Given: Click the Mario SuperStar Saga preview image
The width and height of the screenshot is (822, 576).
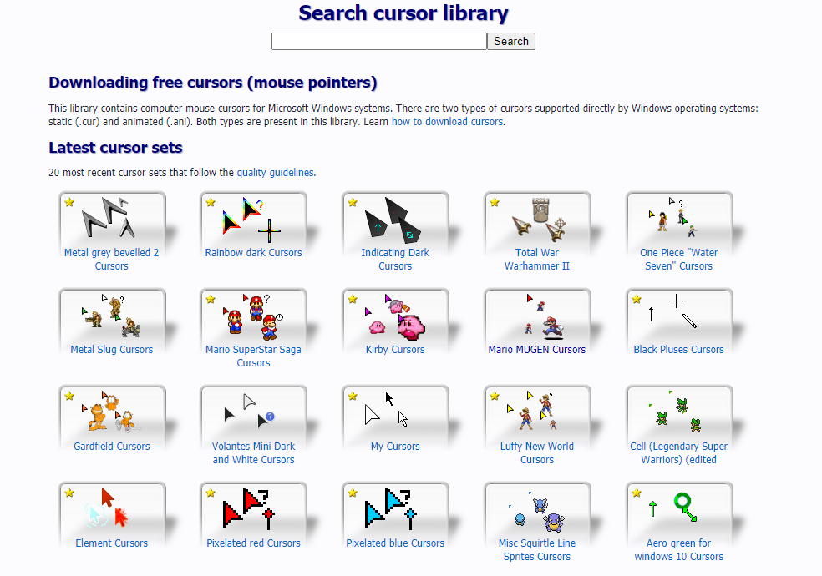Looking at the screenshot, I should (253, 317).
